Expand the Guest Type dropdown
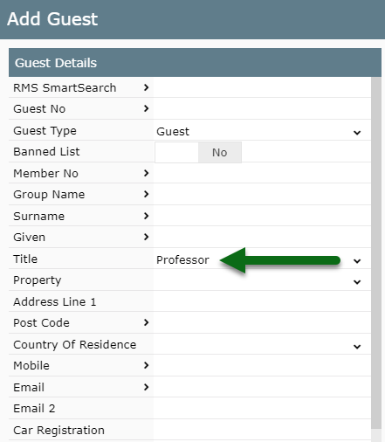This screenshot has width=385, height=442. click(x=262, y=131)
